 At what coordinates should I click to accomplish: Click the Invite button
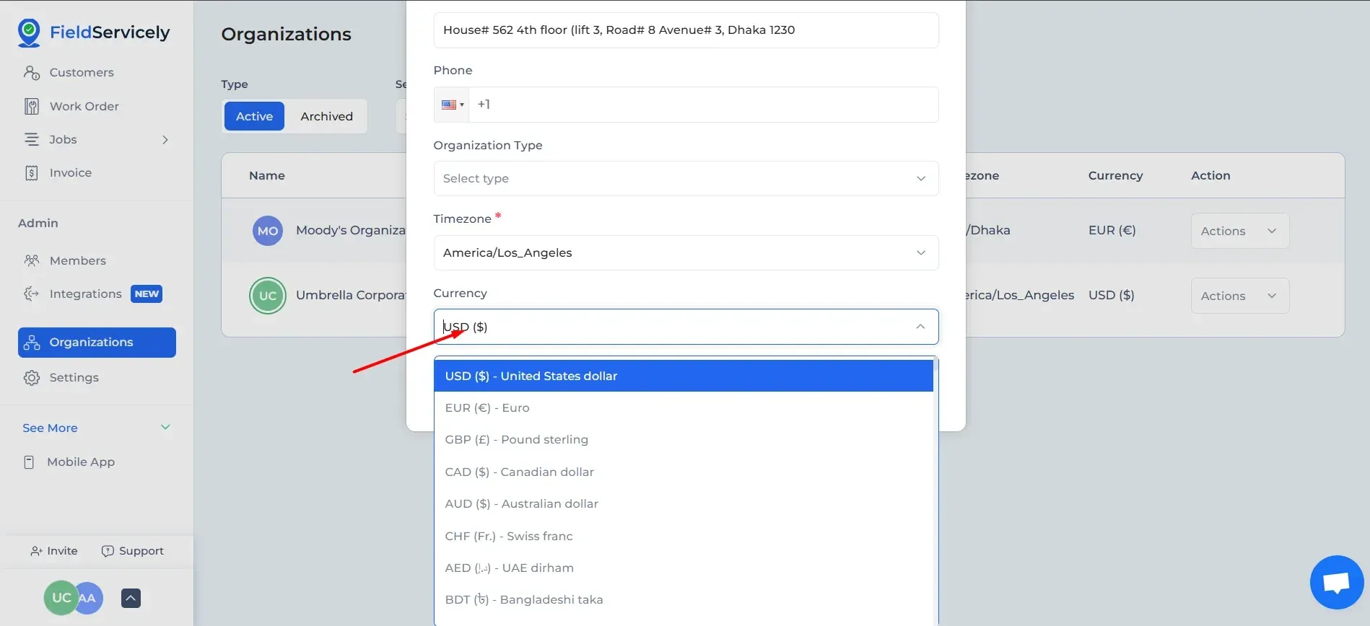pos(54,551)
